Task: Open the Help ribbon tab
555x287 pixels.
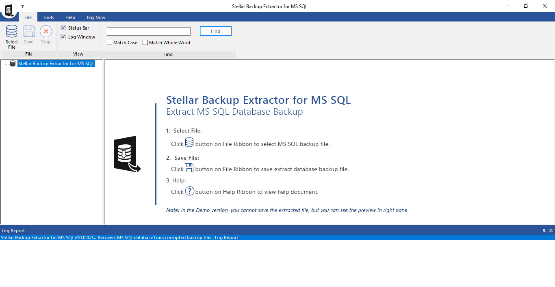Action: coord(70,17)
